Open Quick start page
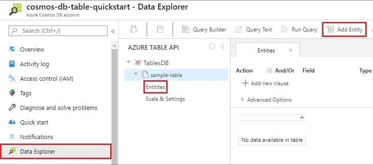This screenshot has height=165, width=373. 34,122
